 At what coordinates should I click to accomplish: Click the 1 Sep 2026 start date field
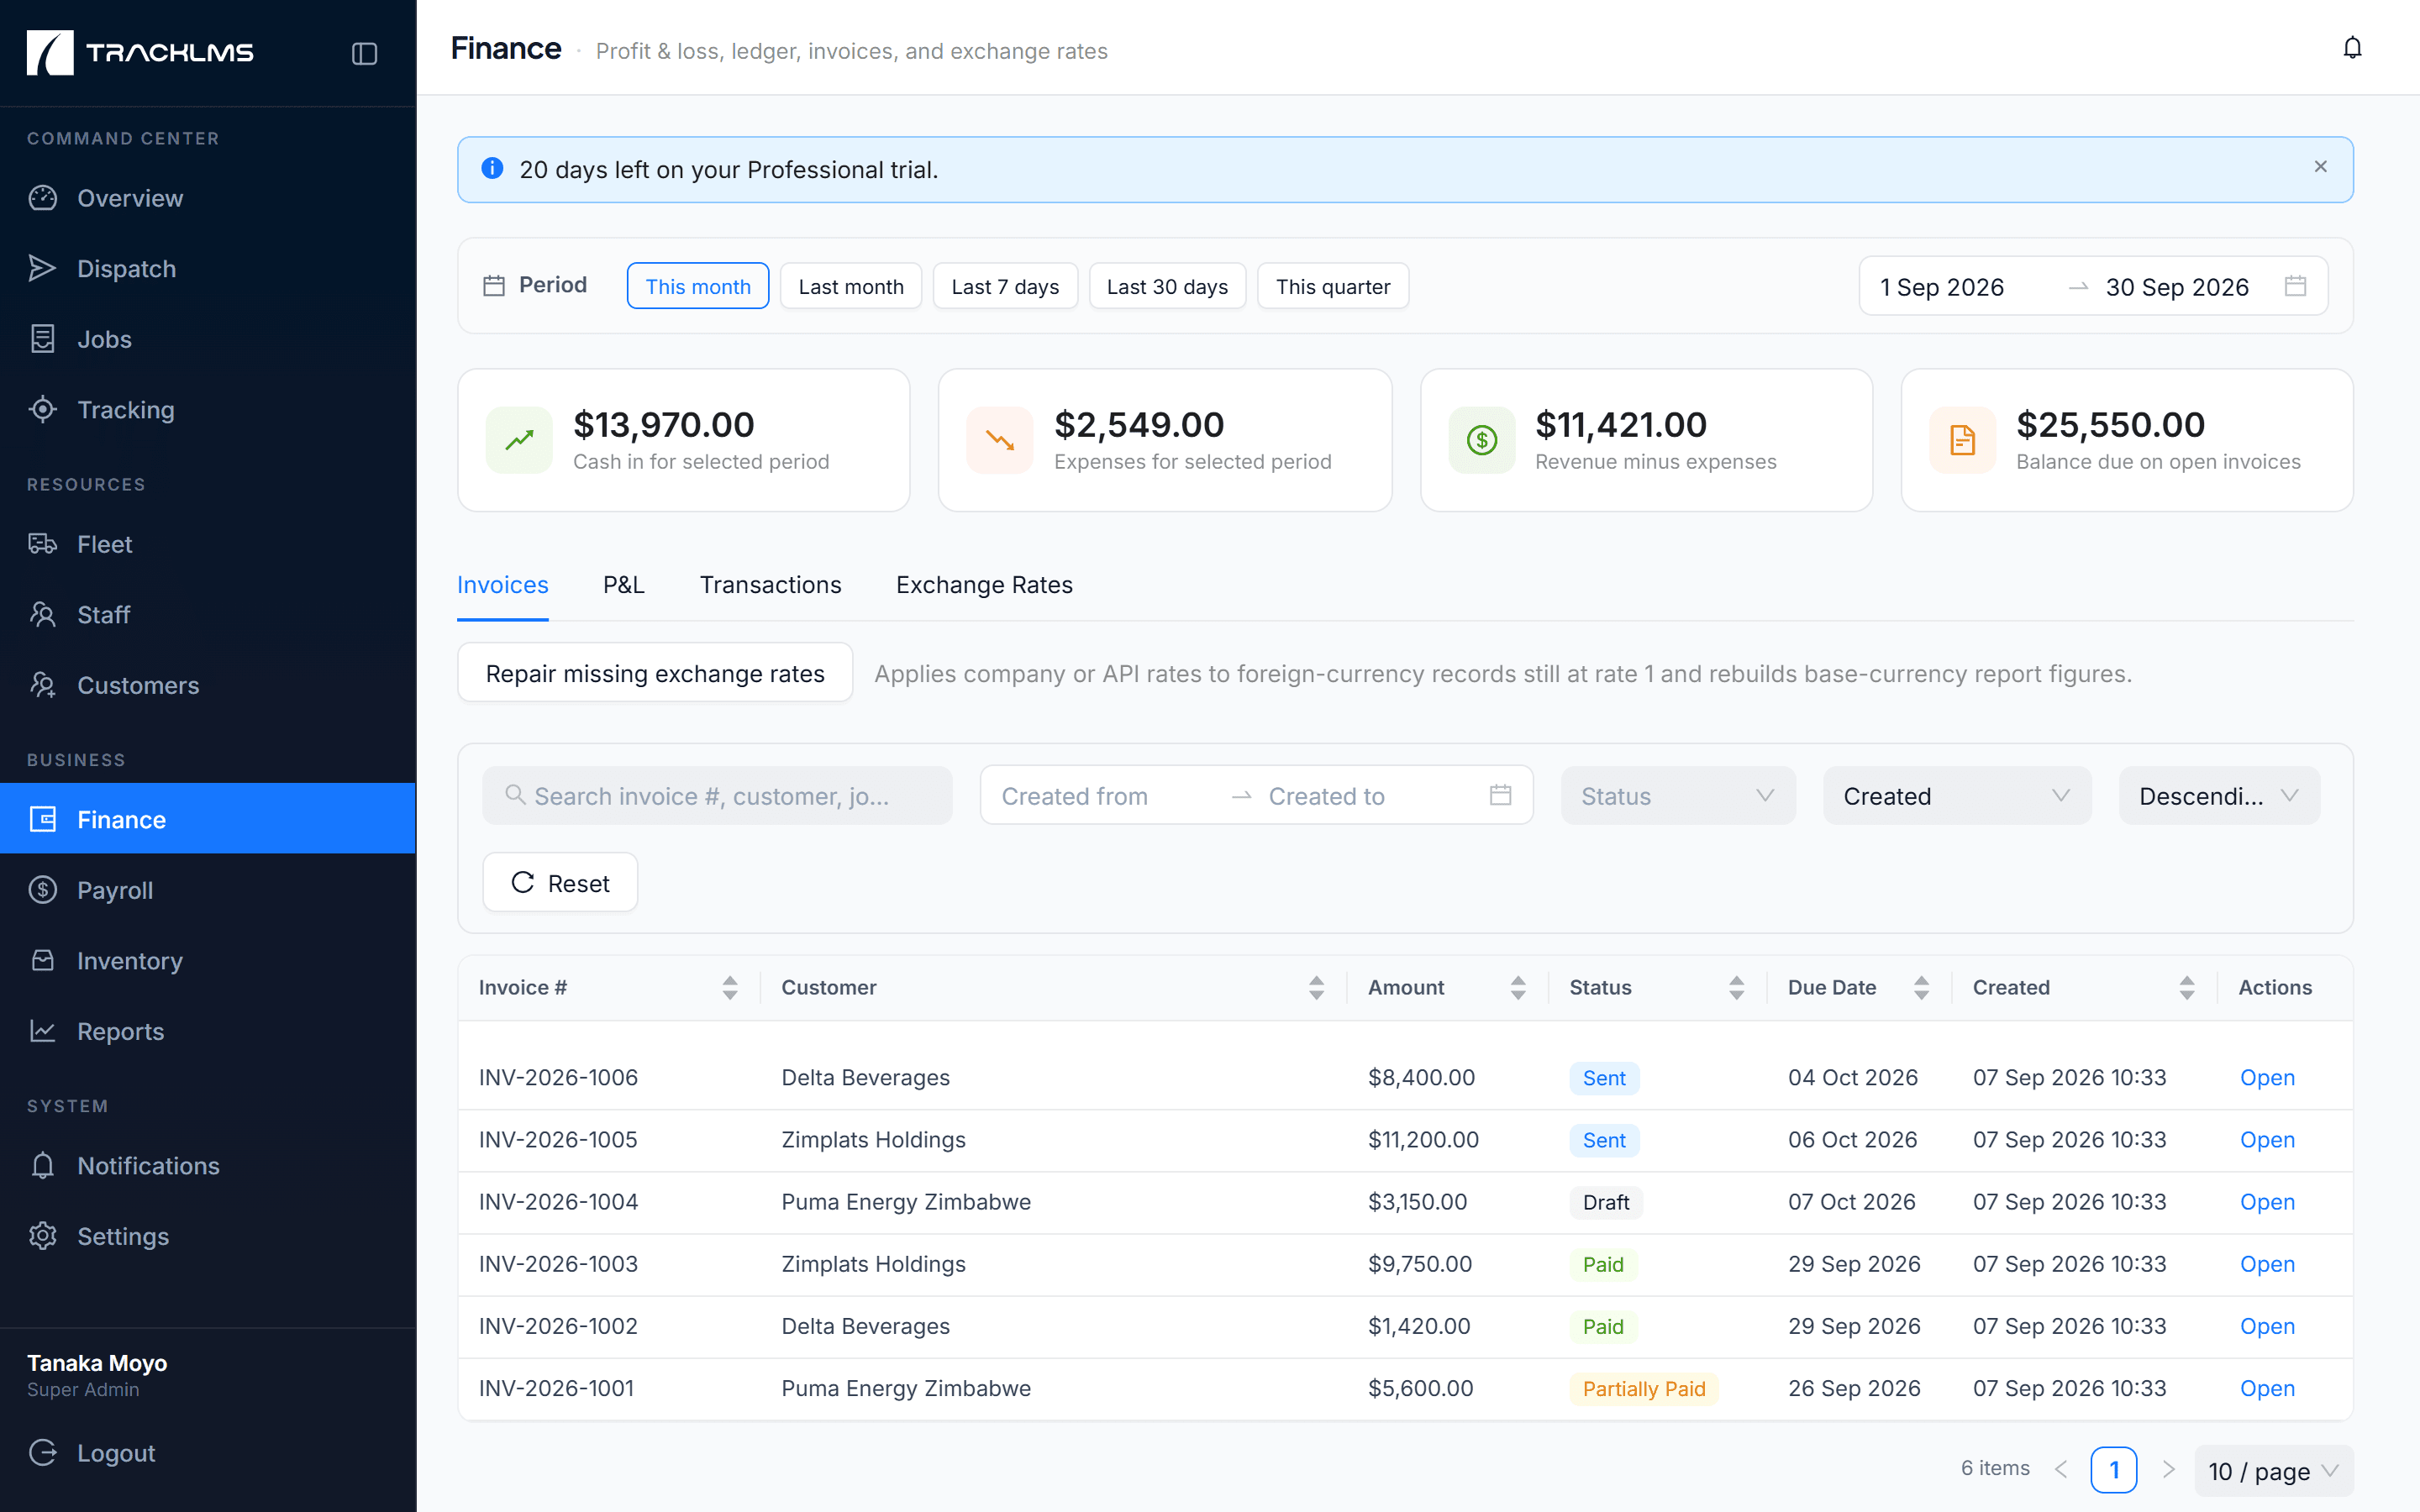pos(1964,287)
